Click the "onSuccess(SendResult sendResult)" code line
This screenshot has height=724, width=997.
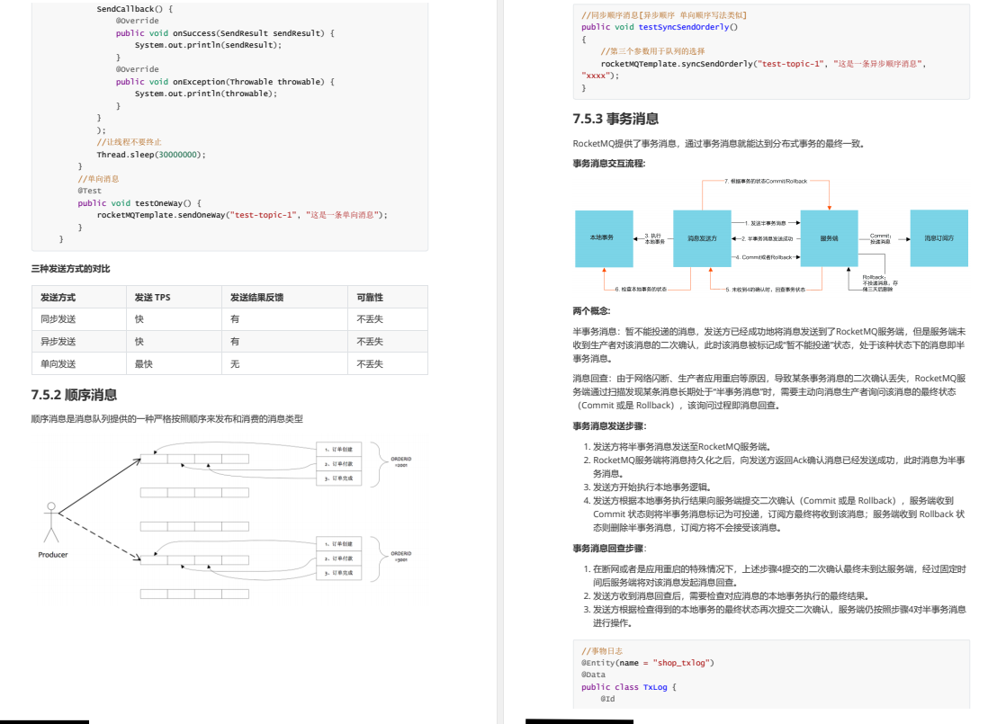pyautogui.click(x=225, y=33)
